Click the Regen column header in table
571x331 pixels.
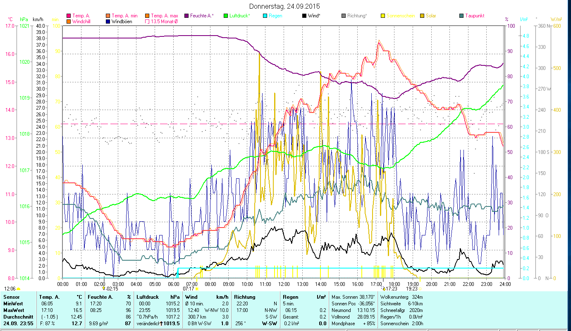[x=290, y=297]
